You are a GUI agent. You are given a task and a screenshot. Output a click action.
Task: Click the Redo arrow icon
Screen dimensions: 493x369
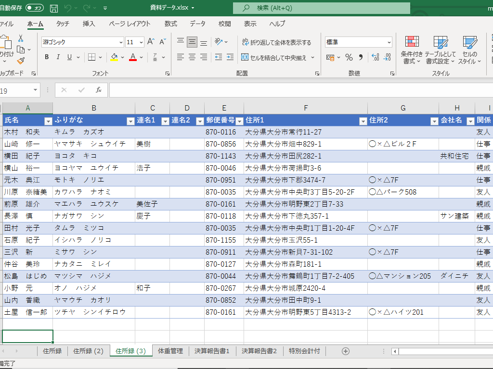[x=87, y=8]
